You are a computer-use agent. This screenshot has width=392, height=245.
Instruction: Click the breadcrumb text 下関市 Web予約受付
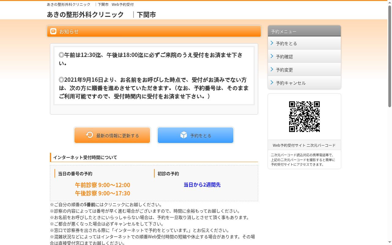(116, 5)
